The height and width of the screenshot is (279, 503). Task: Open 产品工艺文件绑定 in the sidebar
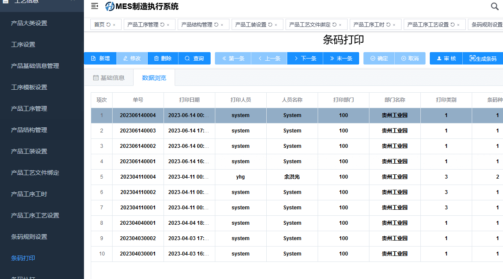point(35,173)
